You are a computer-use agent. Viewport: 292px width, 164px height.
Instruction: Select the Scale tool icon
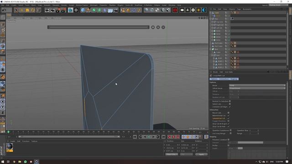[27, 10]
